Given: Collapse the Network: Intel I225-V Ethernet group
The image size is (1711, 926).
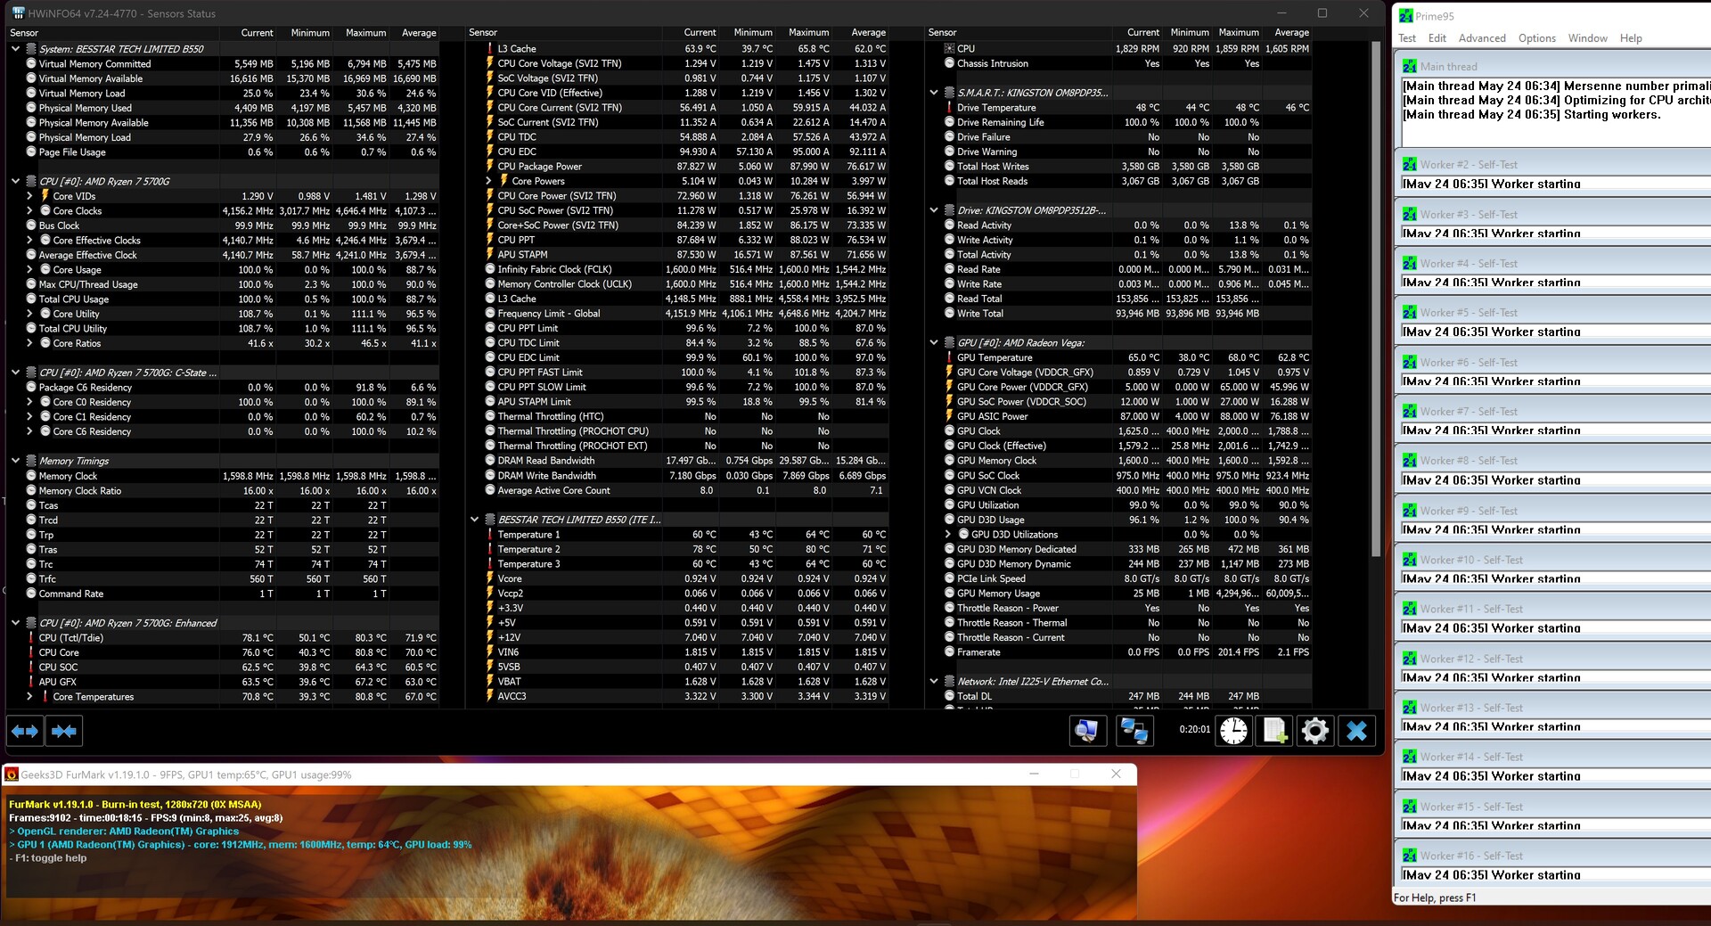Looking at the screenshot, I should pyautogui.click(x=934, y=682).
